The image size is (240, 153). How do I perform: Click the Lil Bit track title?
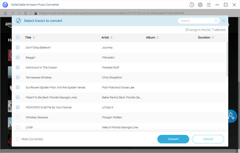(x=29, y=127)
